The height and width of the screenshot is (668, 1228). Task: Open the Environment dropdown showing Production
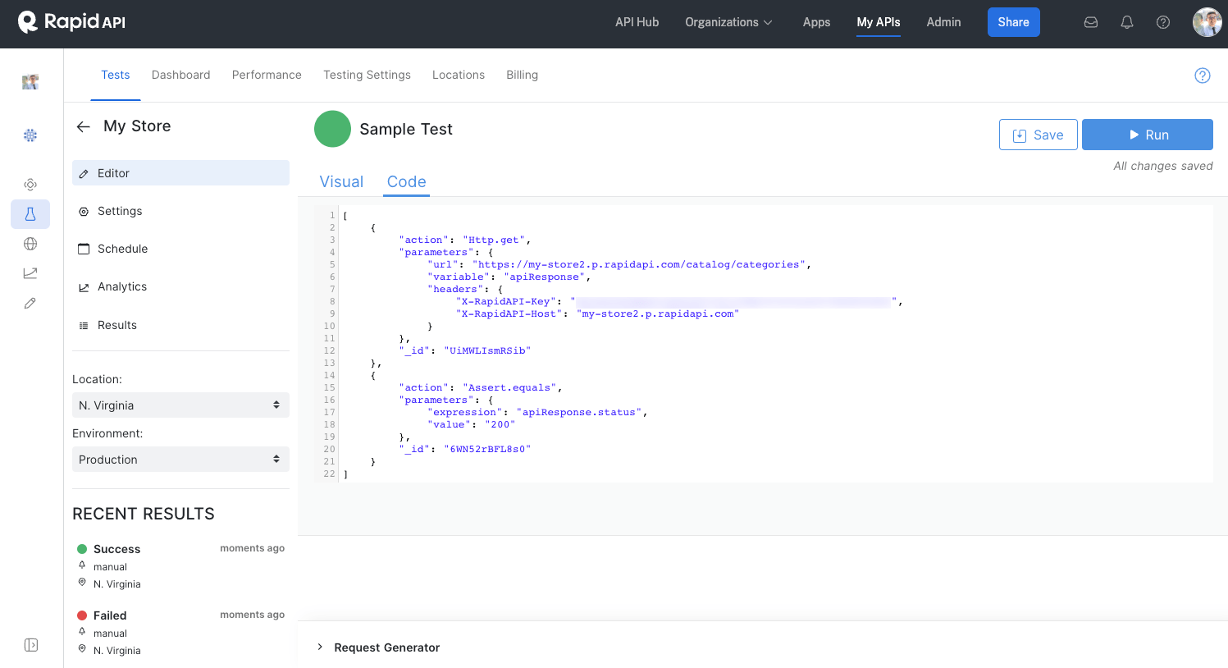point(180,459)
